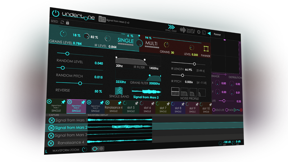Click the Ranaissance 4 waveform display
Image resolution: width=288 pixels, height=162 pixels.
tap(120, 141)
